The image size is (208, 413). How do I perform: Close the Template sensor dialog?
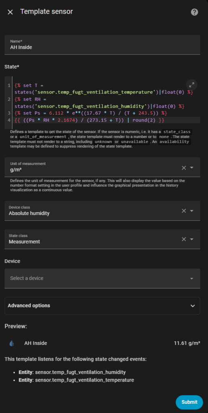click(10, 12)
